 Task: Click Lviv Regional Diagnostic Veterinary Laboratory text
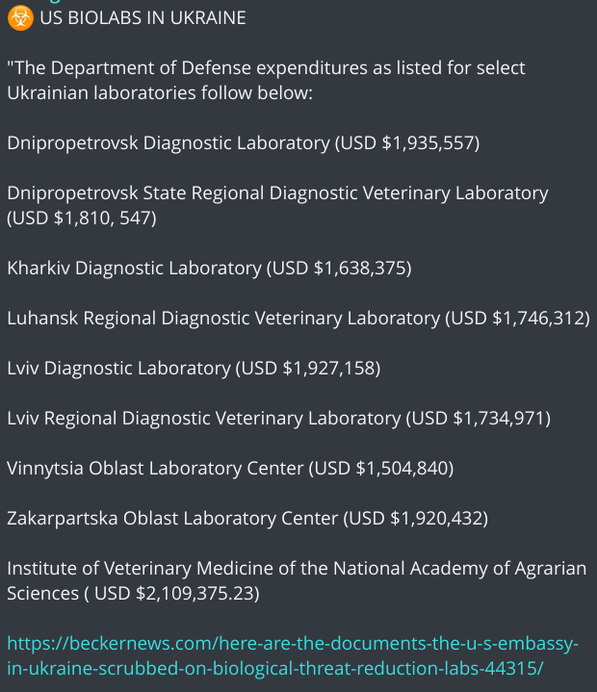203,418
